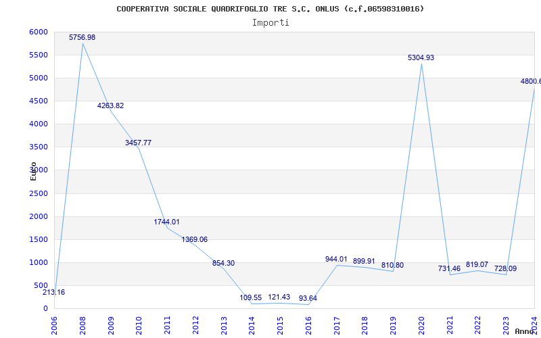541x338 pixels.
Task: Click the 2014 x-axis year label
Action: pos(252,325)
